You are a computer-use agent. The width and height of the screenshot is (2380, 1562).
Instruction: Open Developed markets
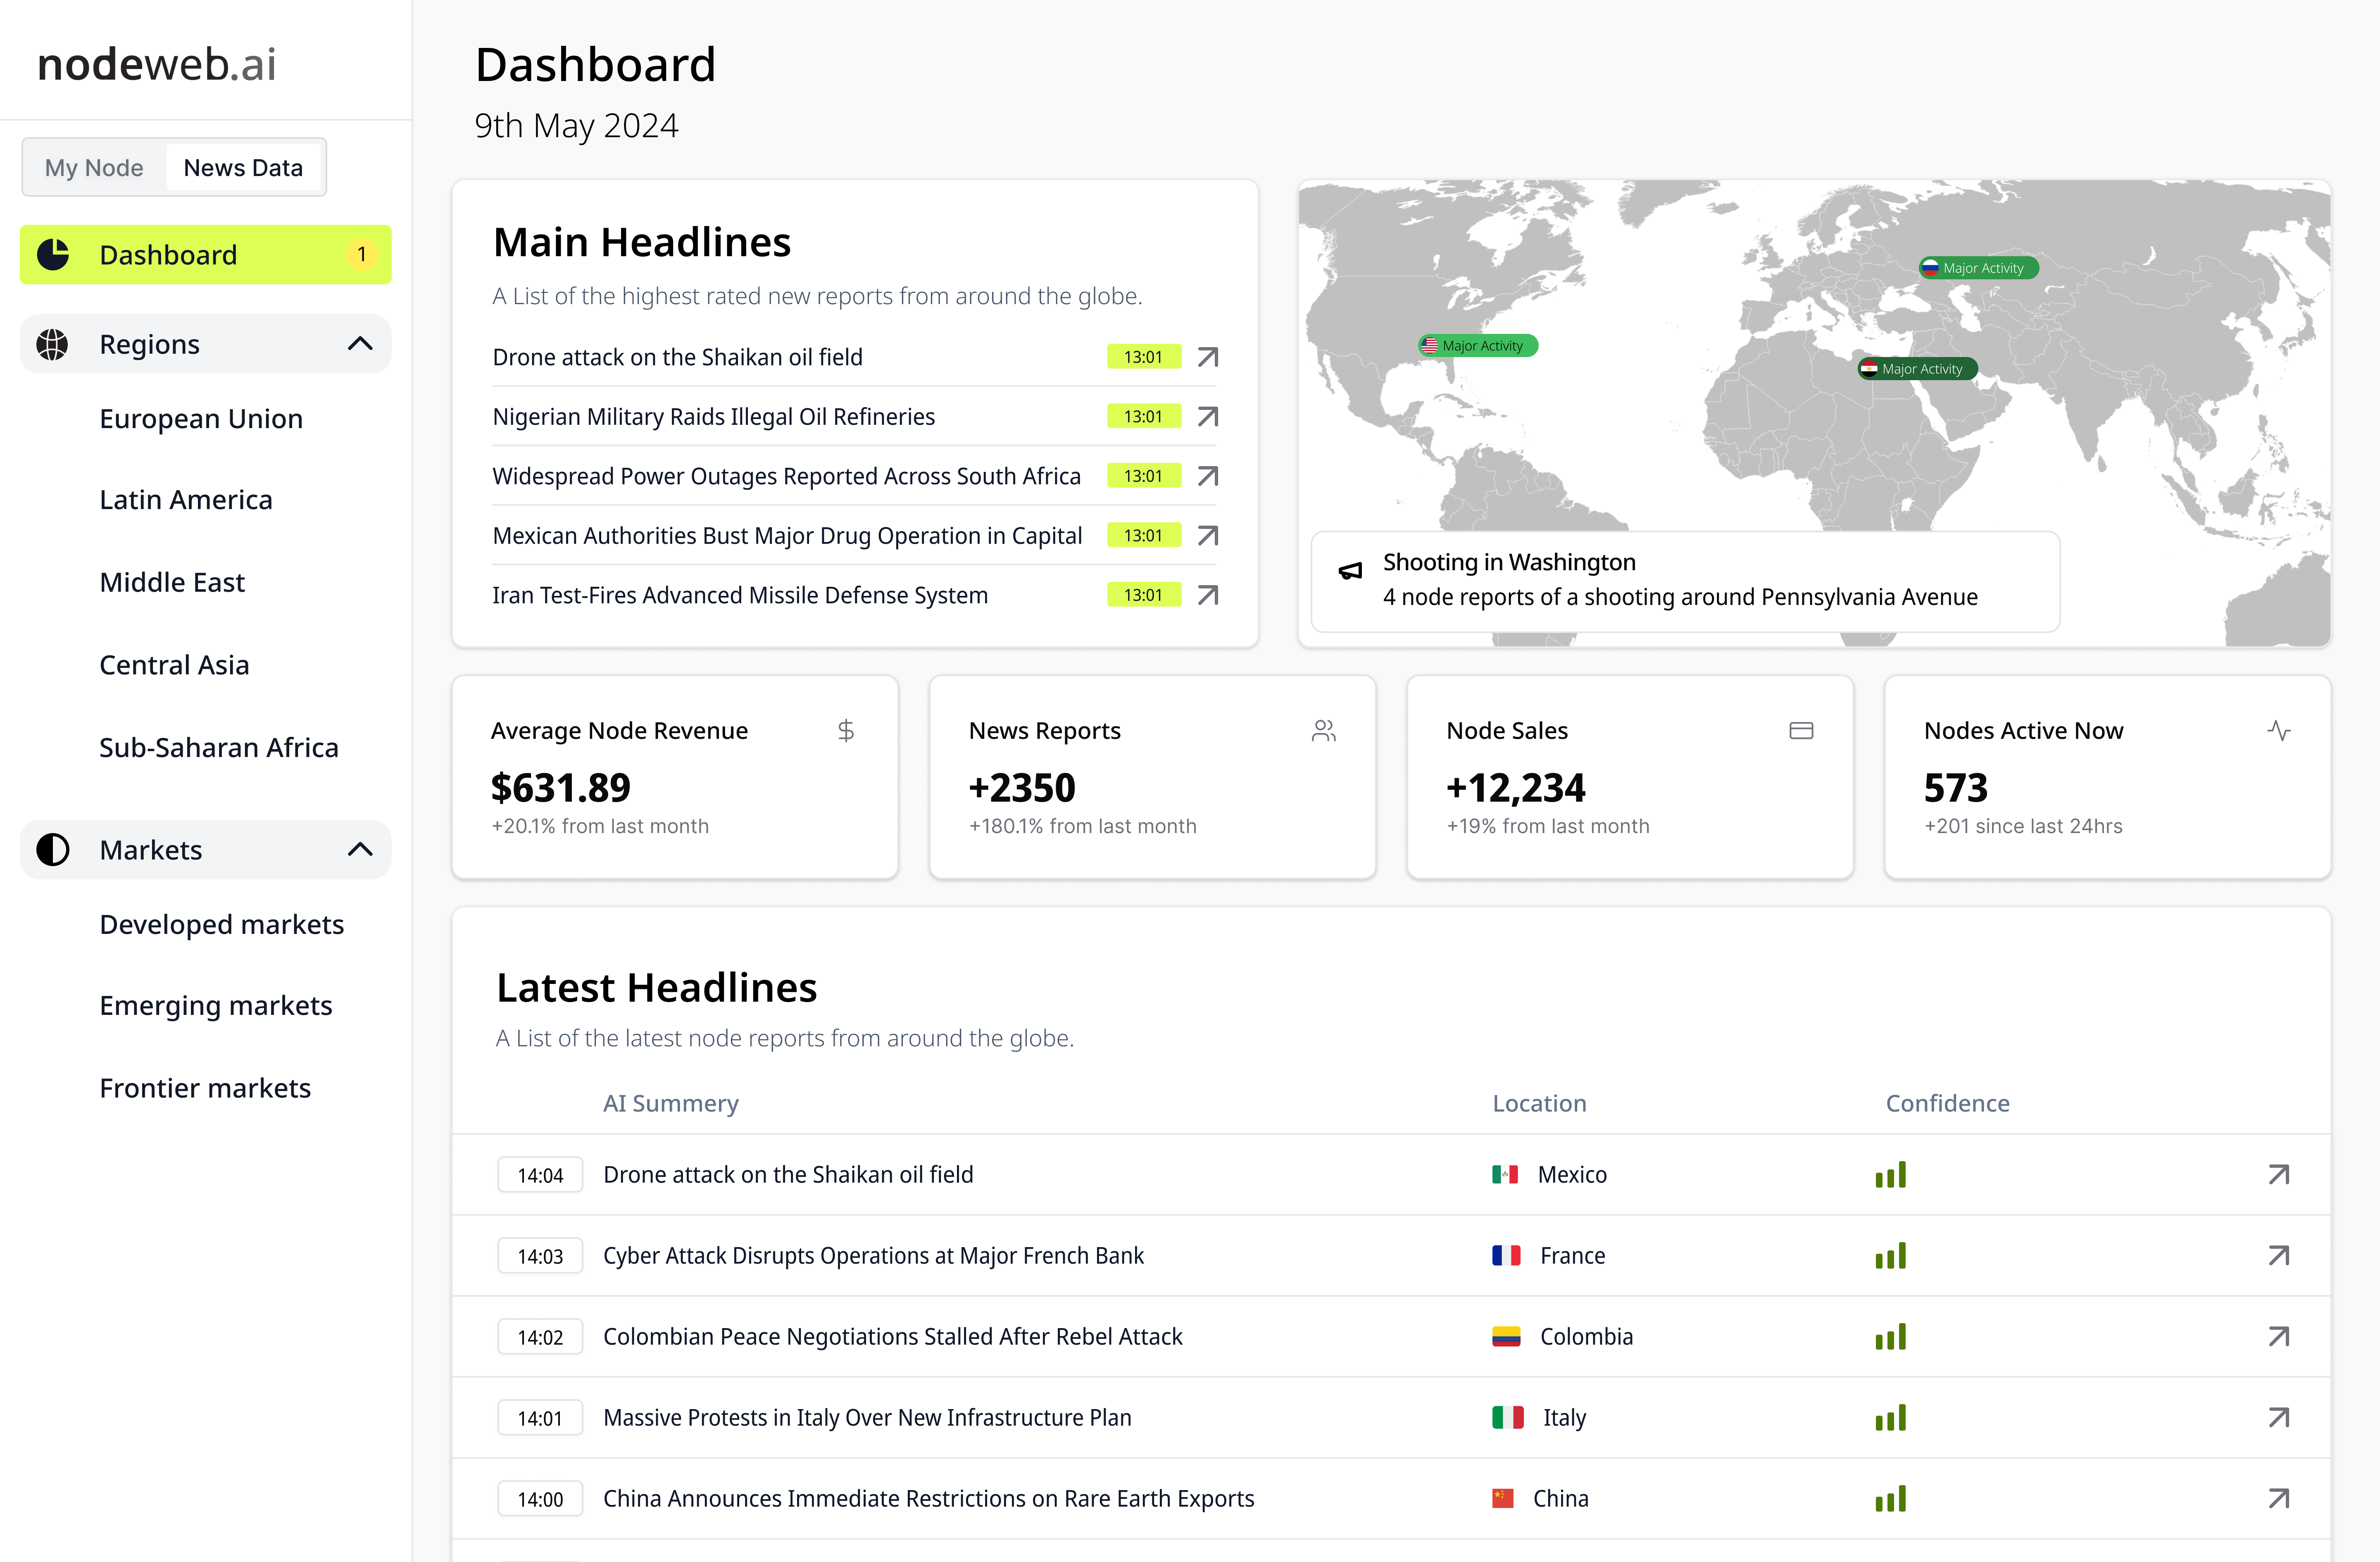pyautogui.click(x=221, y=925)
